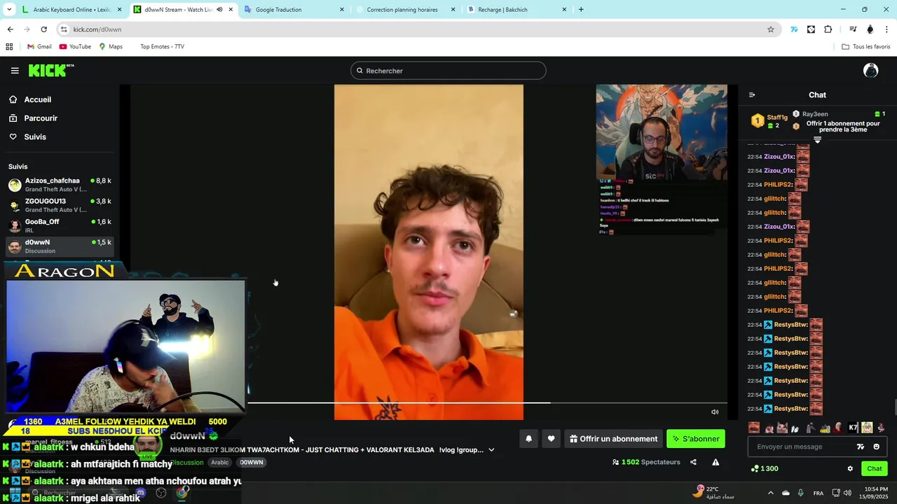This screenshot has height=504, width=897.
Task: Show hidden system tray icons
Action: coord(771,493)
